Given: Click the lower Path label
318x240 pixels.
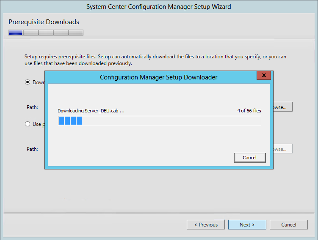Looking at the screenshot, I should pos(32,149).
